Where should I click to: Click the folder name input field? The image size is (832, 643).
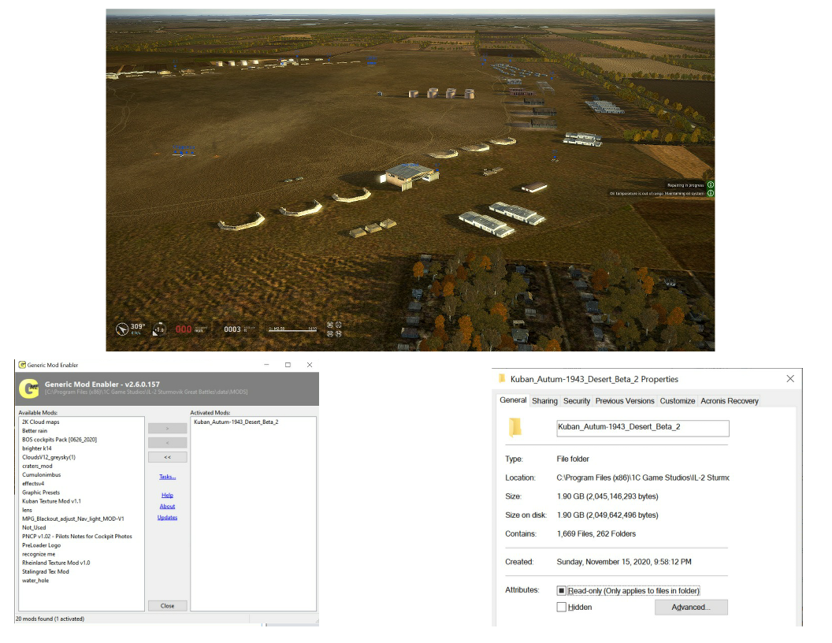(x=643, y=428)
